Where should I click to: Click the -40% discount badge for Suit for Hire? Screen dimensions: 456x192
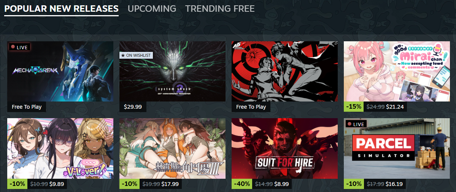[x=240, y=184]
